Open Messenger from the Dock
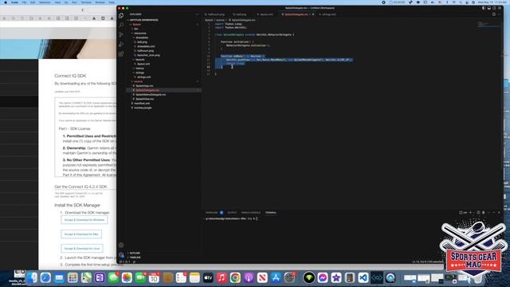 tap(323, 277)
